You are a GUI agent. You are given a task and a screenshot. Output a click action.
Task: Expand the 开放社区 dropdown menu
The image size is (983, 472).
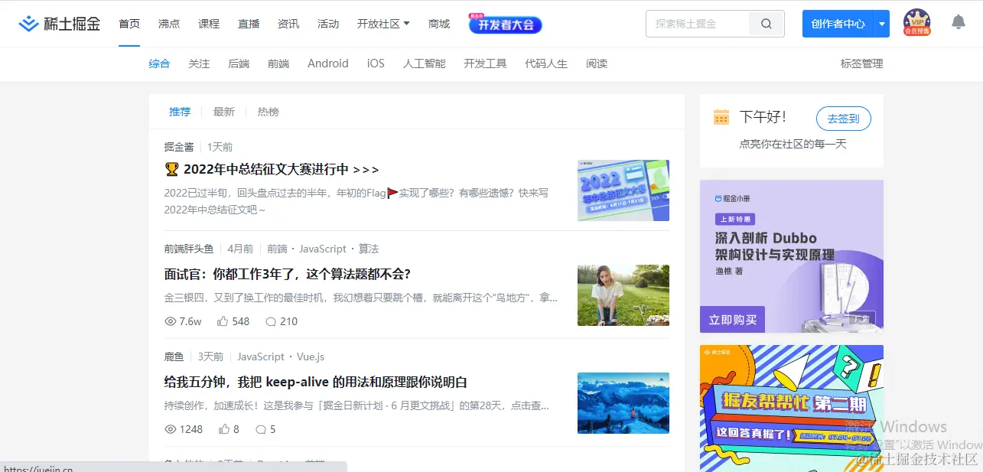(383, 24)
